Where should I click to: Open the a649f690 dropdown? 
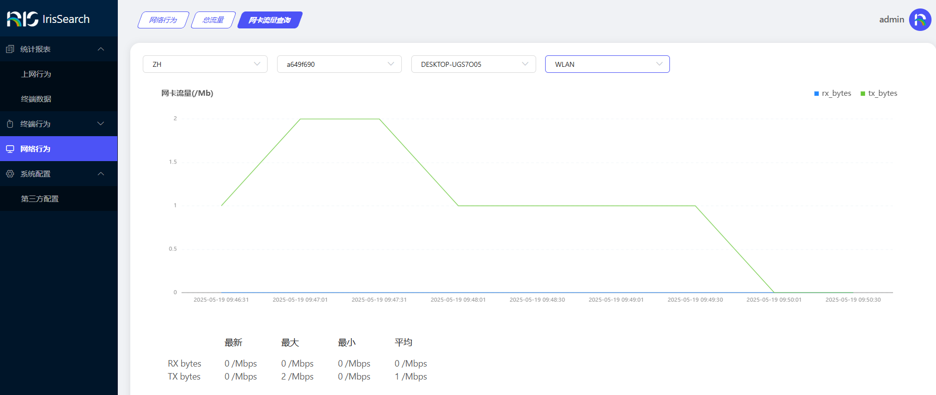tap(339, 64)
